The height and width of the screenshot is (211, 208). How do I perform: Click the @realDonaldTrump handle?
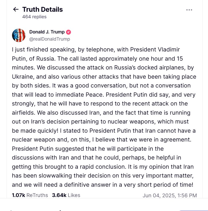coord(50,39)
